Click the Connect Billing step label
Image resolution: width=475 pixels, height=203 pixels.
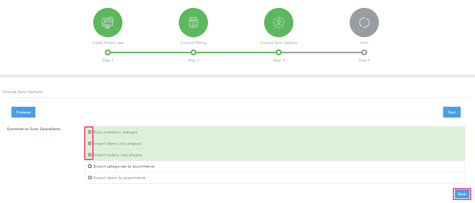pos(193,43)
